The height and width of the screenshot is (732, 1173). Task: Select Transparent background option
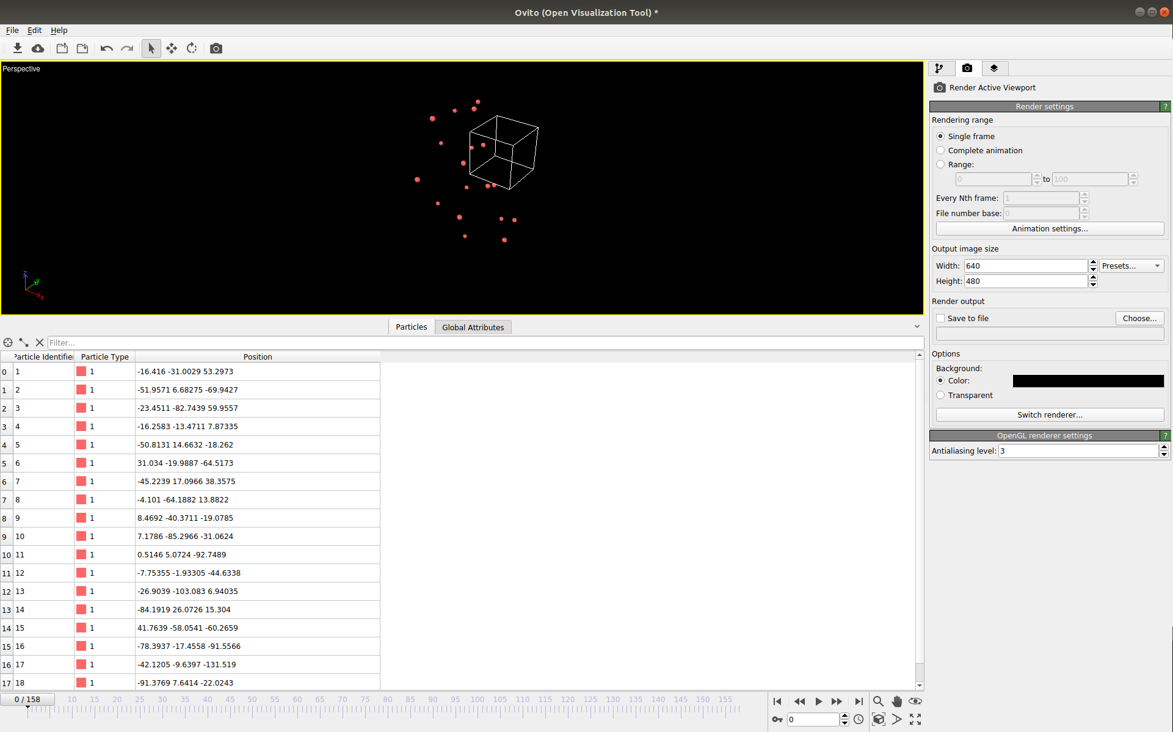click(x=940, y=395)
